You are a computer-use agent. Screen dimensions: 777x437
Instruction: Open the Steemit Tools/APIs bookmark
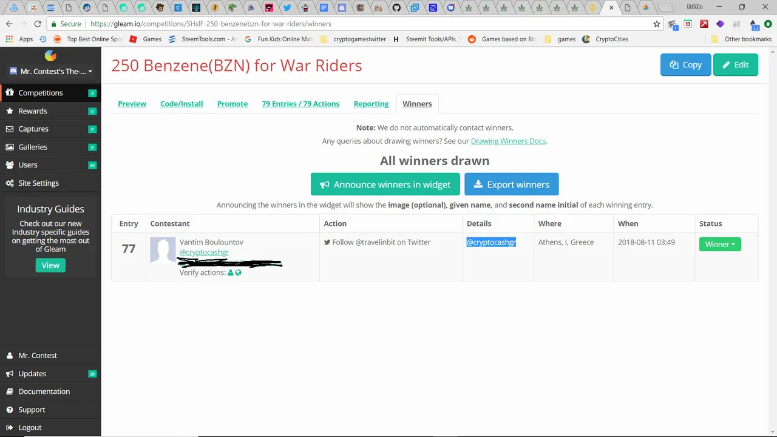[427, 39]
